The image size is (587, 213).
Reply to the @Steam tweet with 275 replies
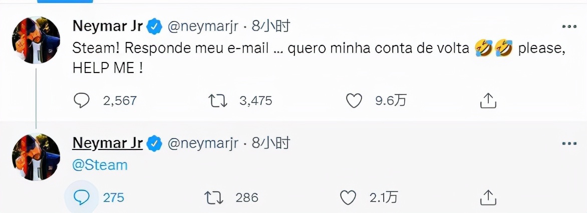pyautogui.click(x=81, y=197)
